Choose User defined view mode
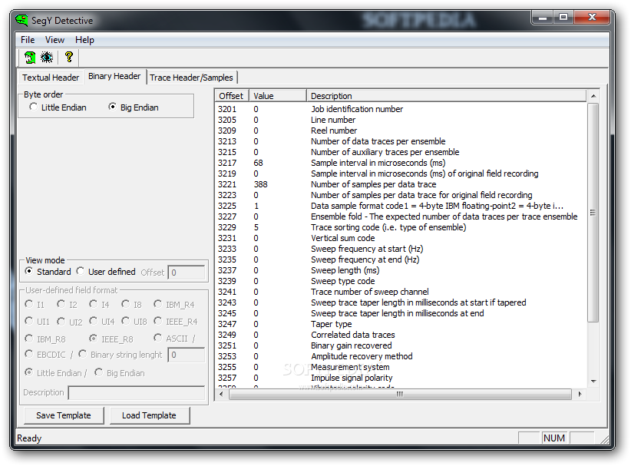This screenshot has height=466, width=631. 106,272
